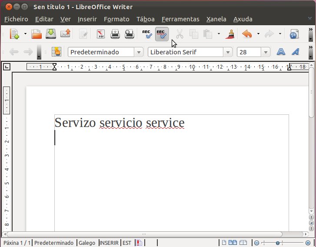This screenshot has width=316, height=247.
Task: Save the document with the Save icon
Action: coord(51,34)
